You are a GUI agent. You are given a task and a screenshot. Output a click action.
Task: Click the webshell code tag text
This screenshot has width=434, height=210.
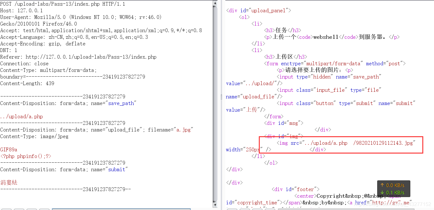tap(326, 37)
